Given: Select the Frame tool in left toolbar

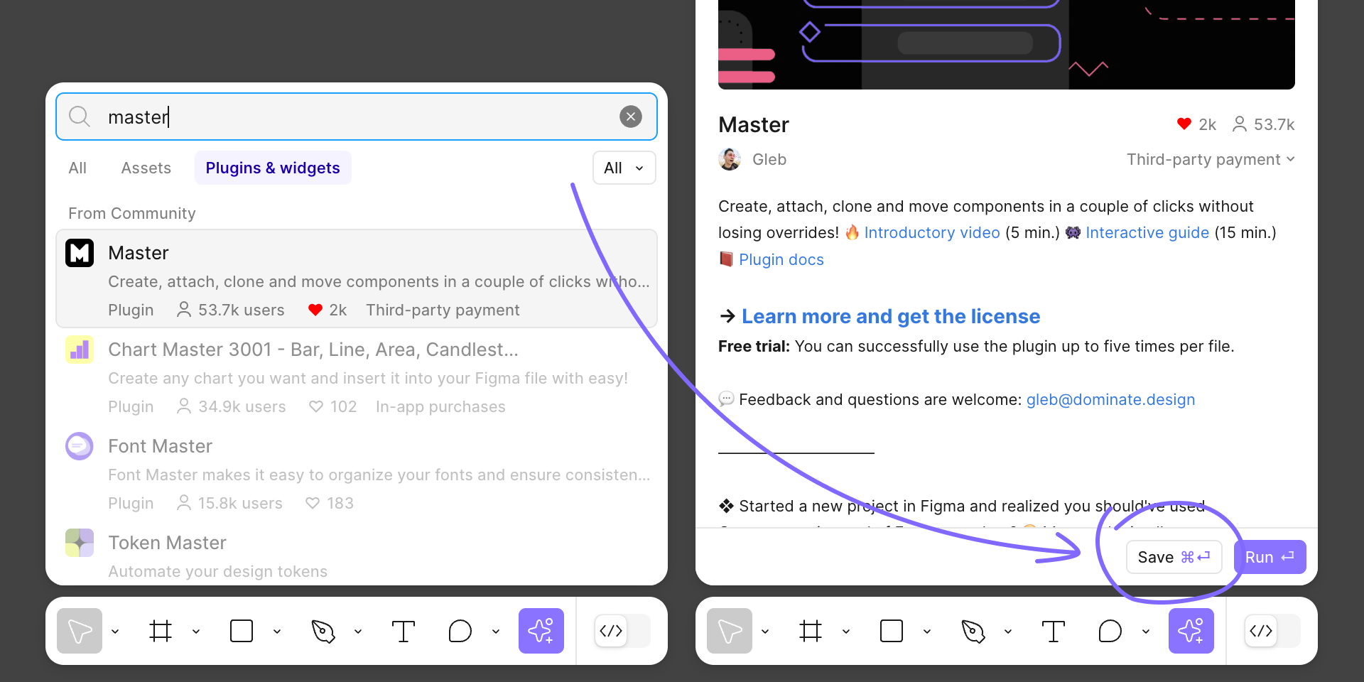Looking at the screenshot, I should pos(161,631).
